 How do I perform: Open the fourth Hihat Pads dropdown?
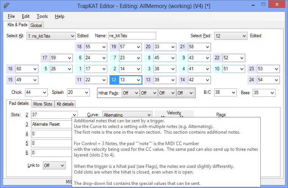(x=185, y=93)
